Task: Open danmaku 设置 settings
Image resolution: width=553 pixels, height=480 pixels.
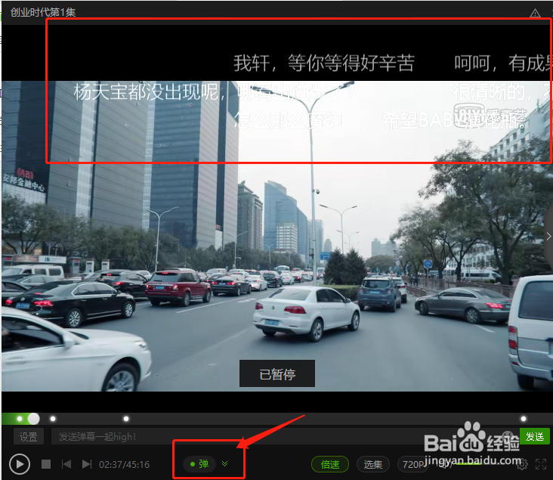Action: pos(29,437)
